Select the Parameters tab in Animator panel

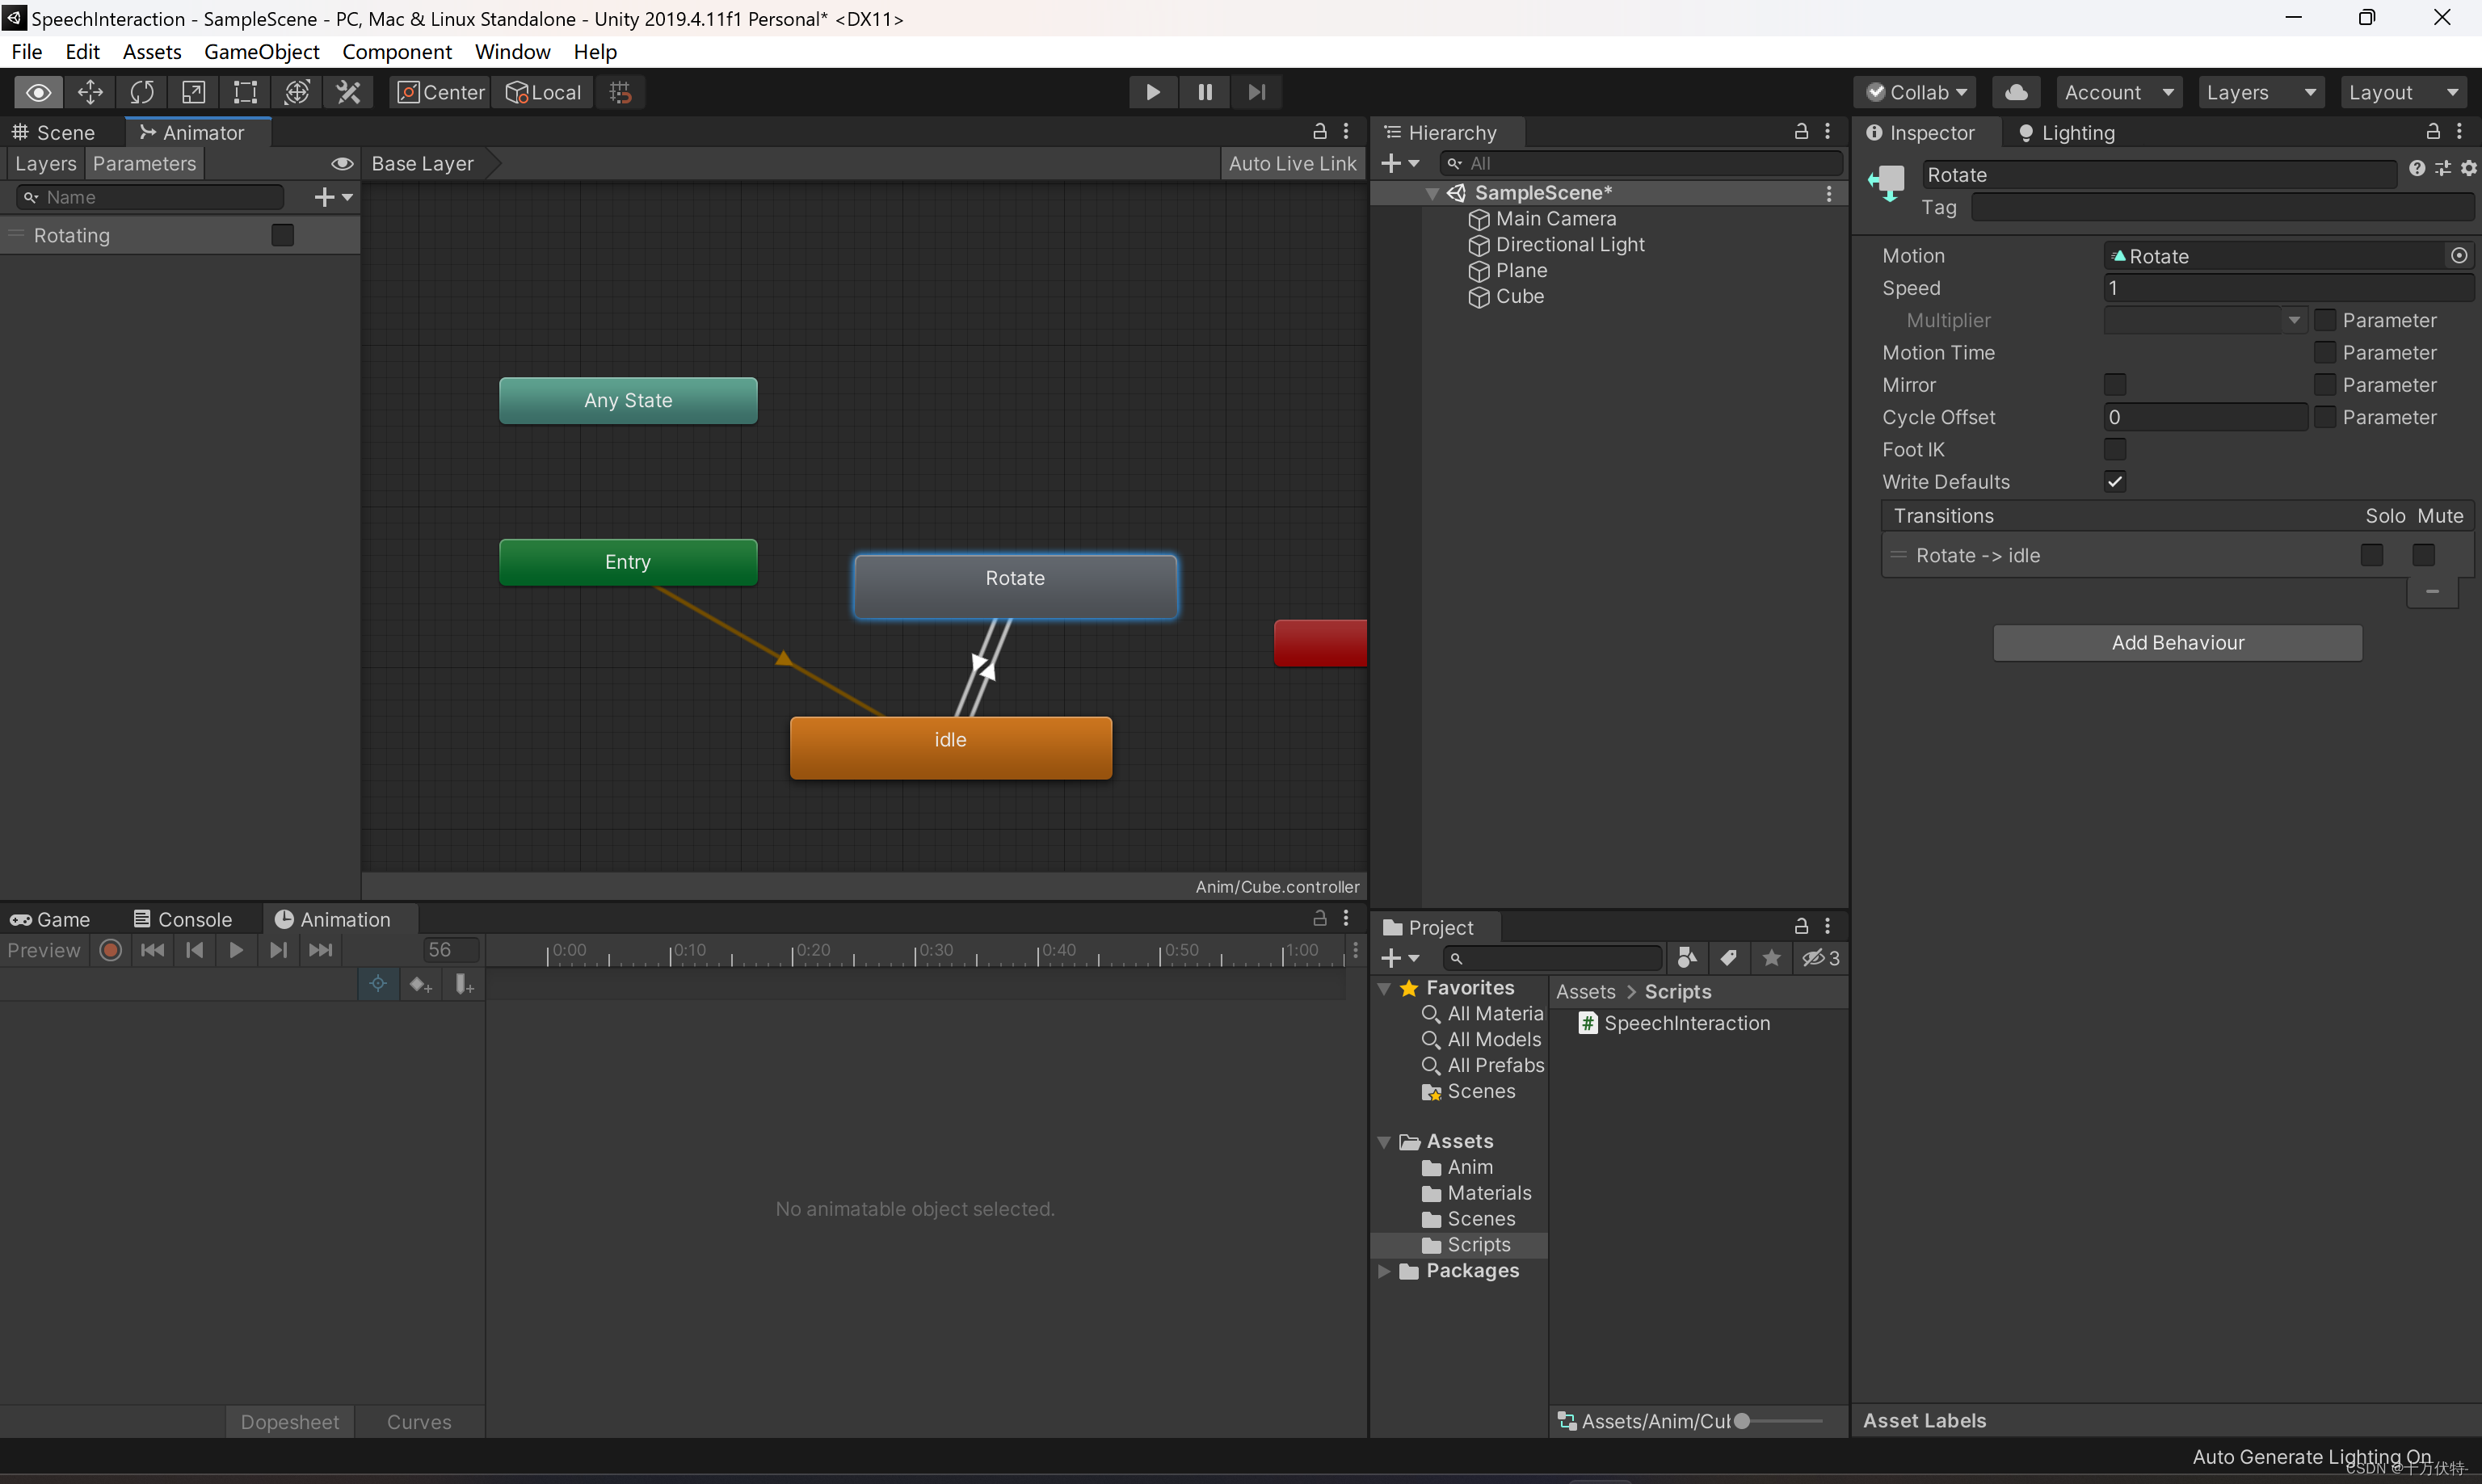pyautogui.click(x=143, y=162)
